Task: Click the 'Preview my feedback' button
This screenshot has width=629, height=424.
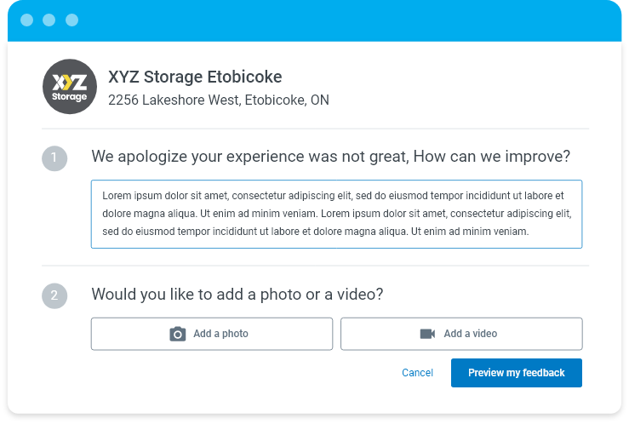Action: [516, 373]
